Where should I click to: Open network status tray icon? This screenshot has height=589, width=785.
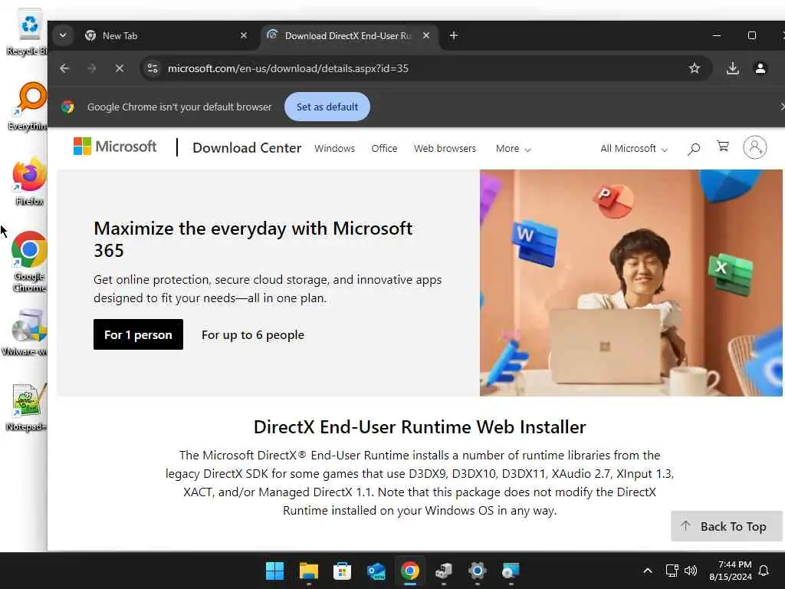click(672, 571)
